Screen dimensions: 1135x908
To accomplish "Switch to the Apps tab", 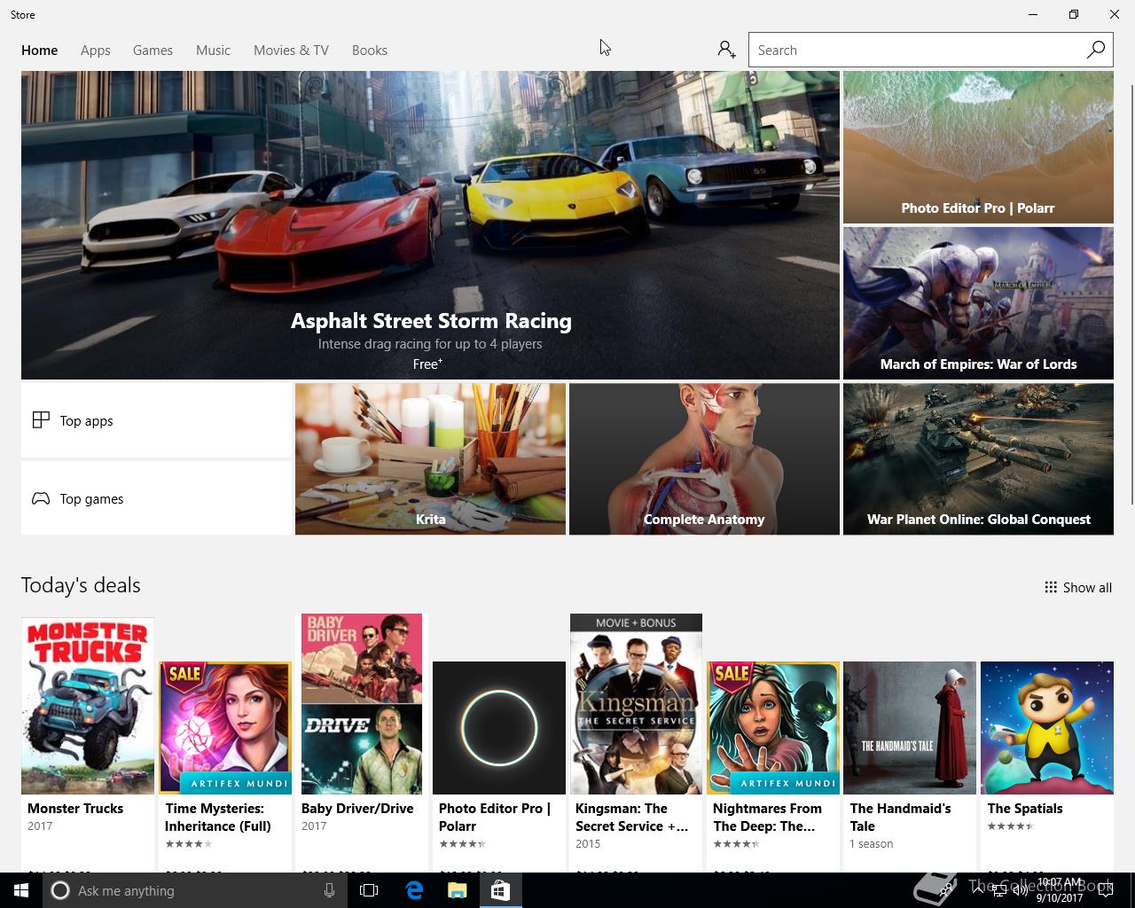I will click(96, 51).
